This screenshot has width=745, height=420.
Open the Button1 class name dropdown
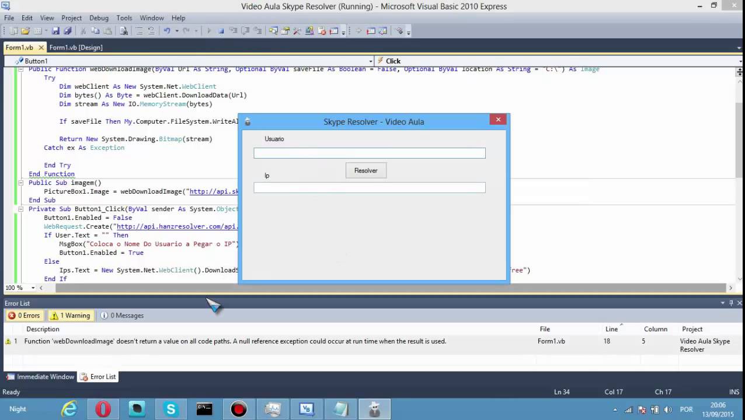pyautogui.click(x=370, y=61)
